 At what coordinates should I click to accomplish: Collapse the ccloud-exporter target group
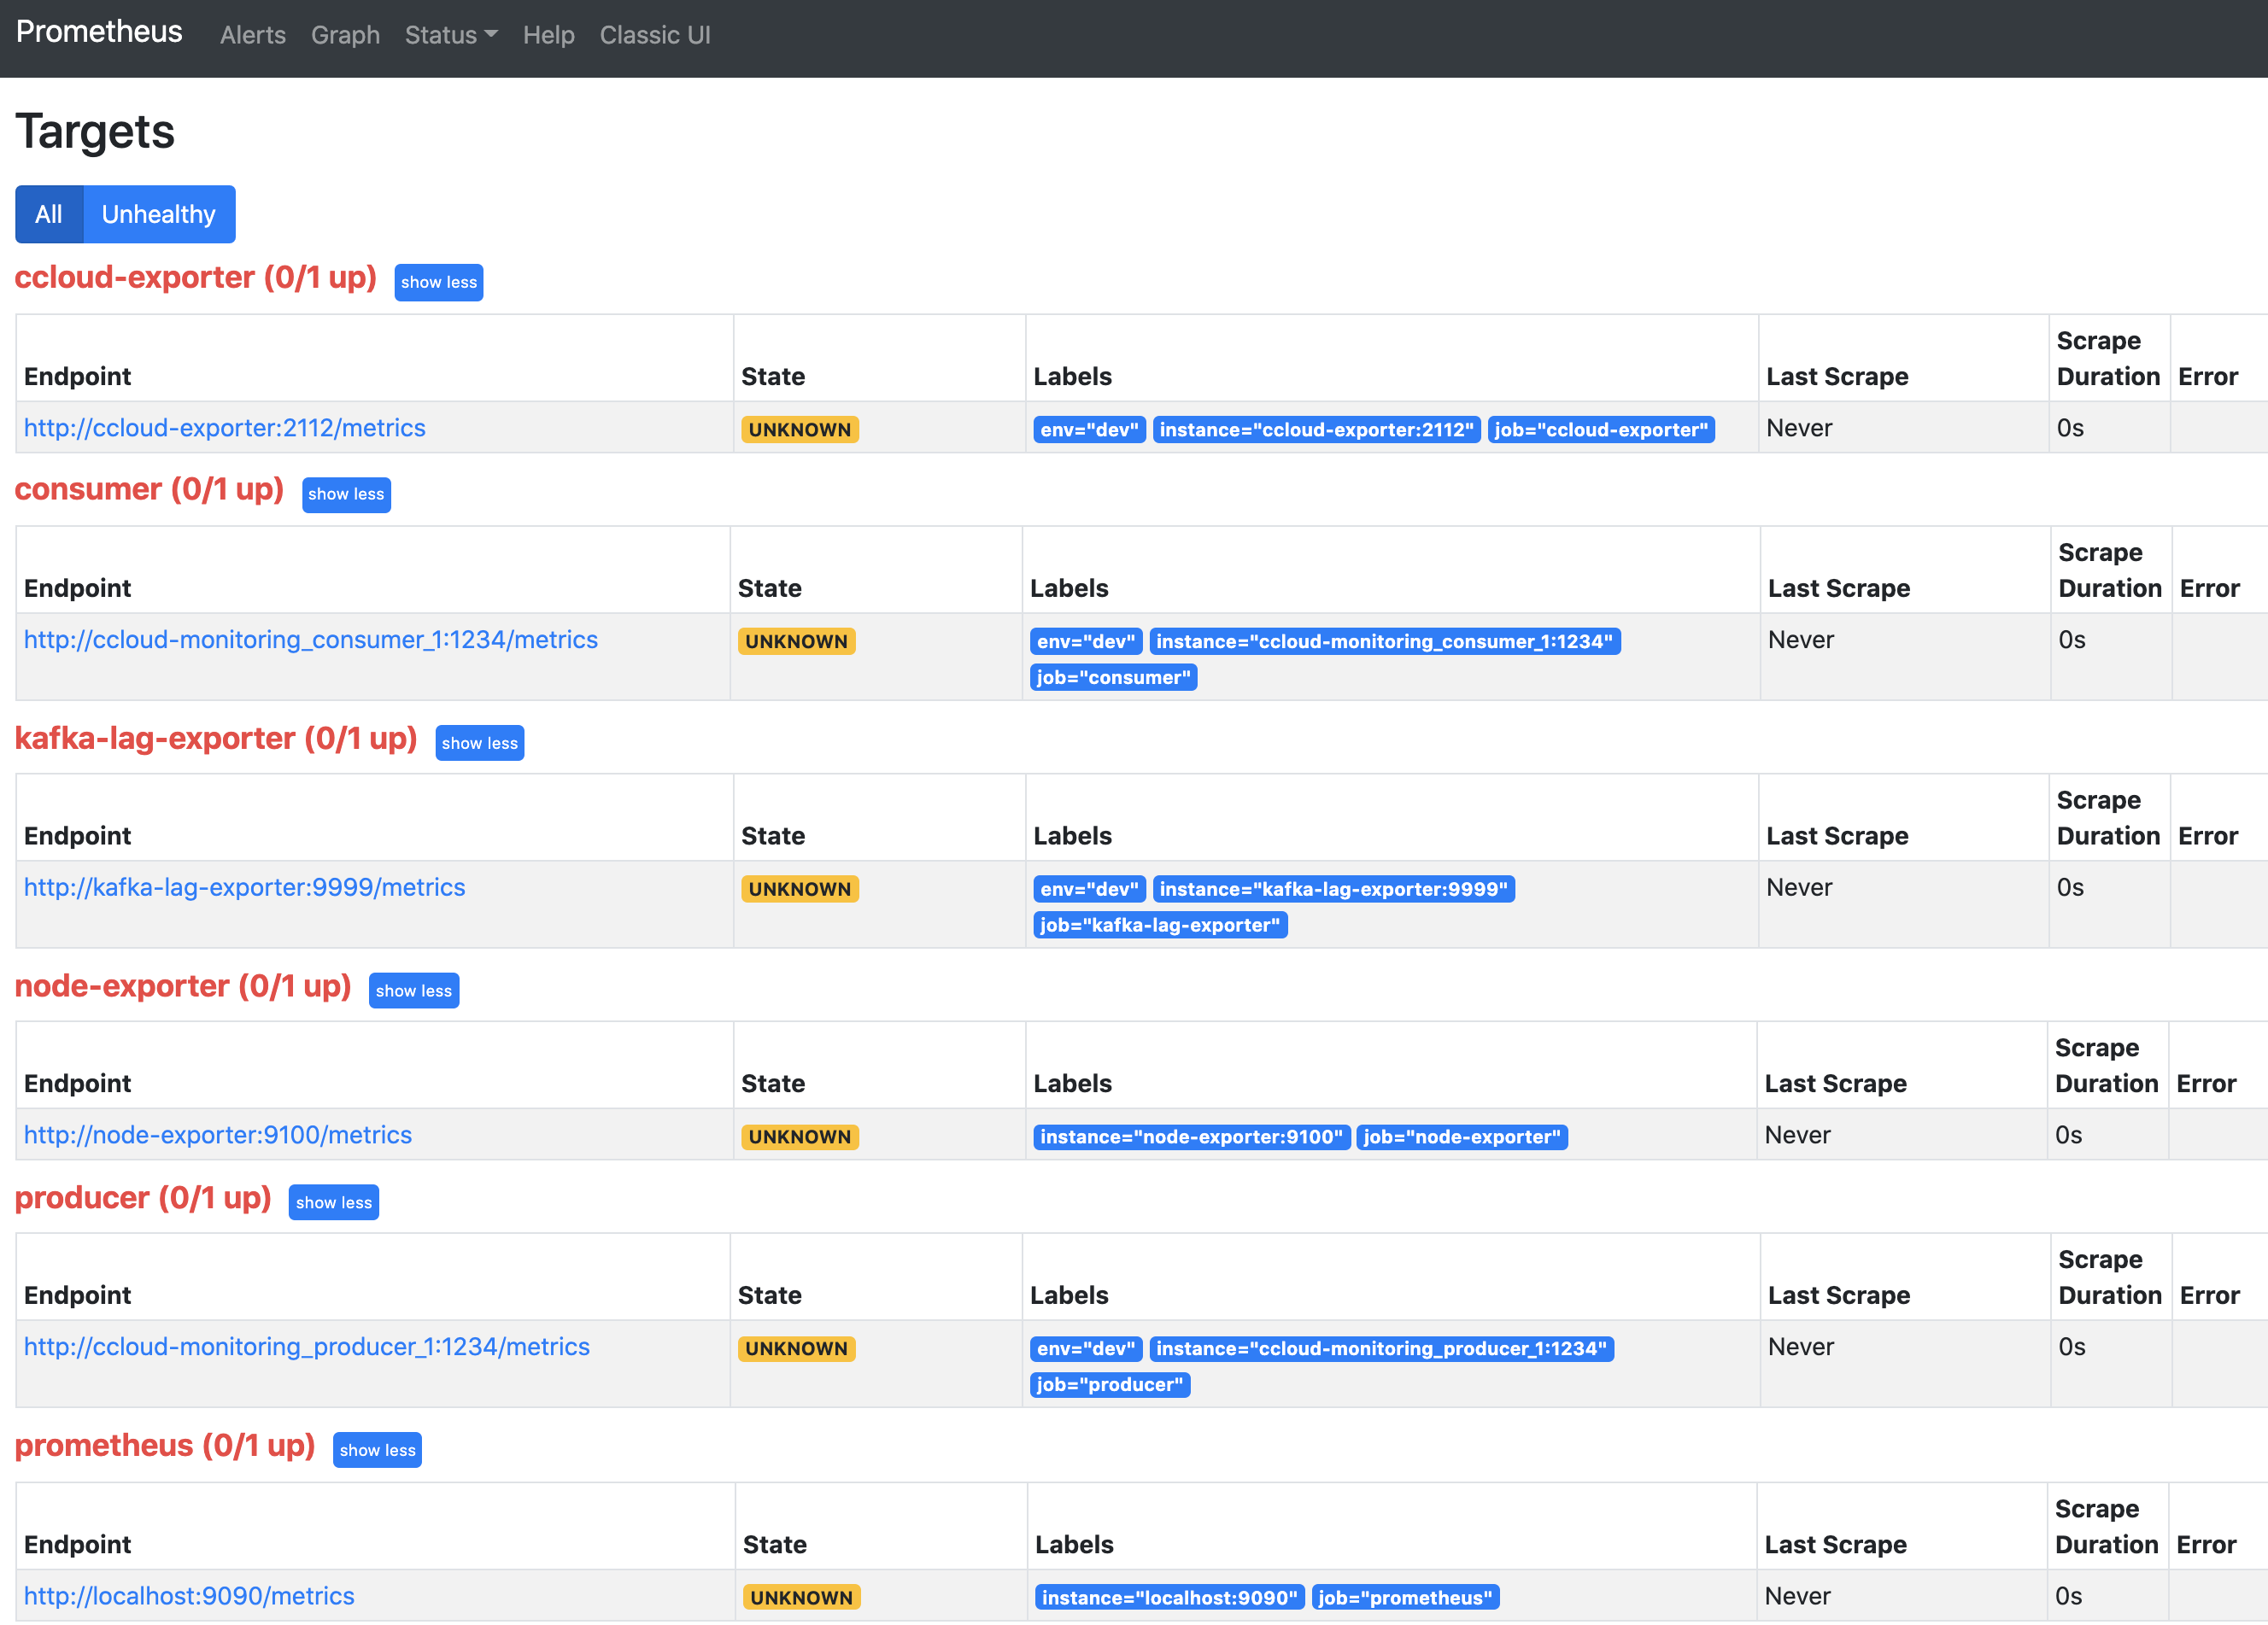coord(438,283)
